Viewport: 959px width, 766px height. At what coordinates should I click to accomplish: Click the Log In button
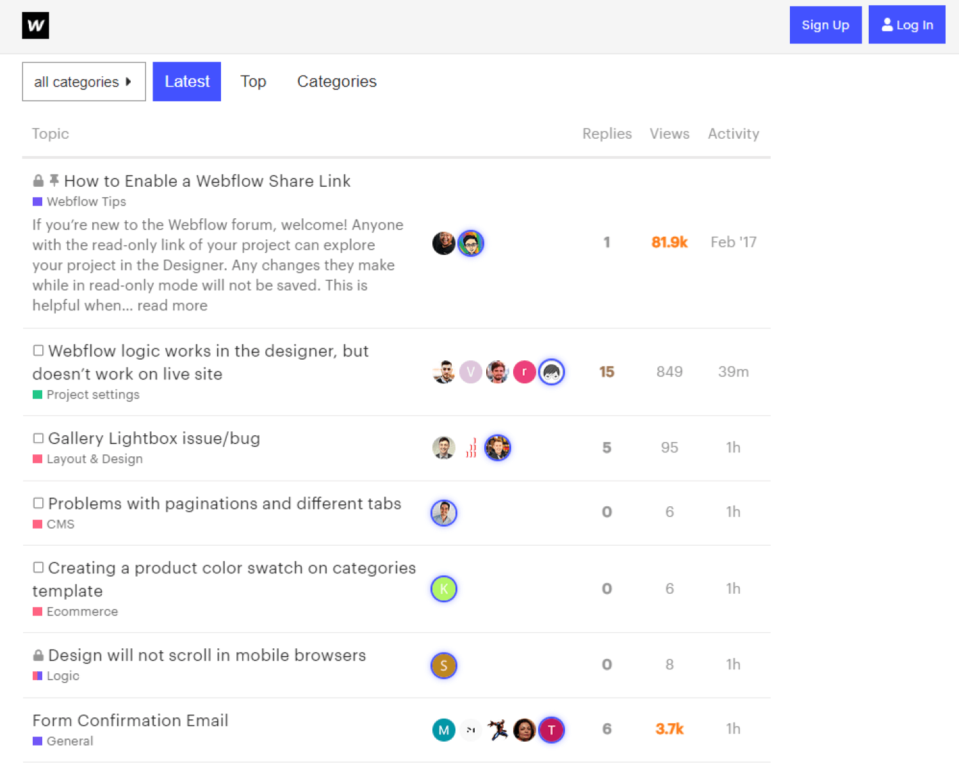(x=906, y=25)
